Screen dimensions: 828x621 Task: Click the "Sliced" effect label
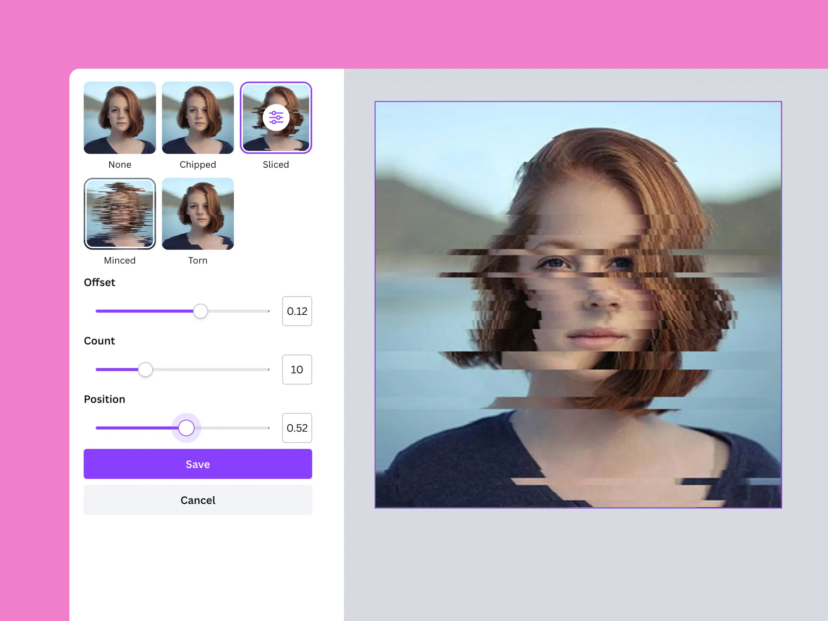click(x=276, y=165)
